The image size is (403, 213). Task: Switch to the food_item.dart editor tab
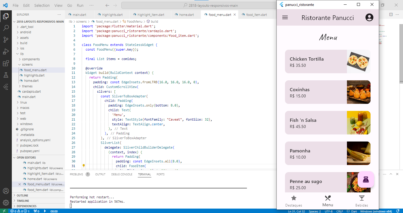coord(256,14)
